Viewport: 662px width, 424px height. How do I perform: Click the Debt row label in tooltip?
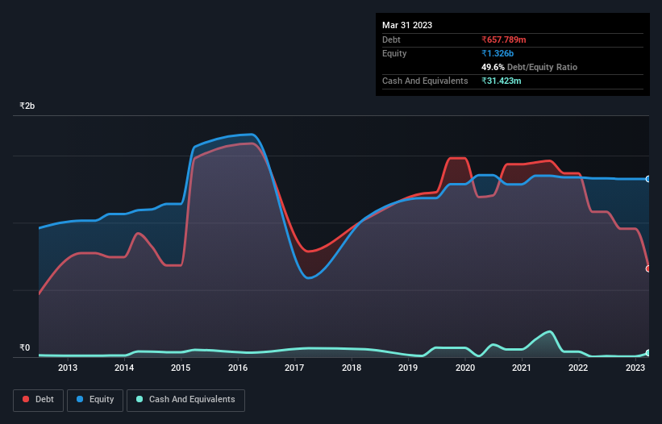click(391, 39)
